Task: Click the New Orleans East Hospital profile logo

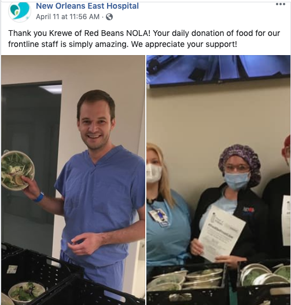Action: pos(20,12)
